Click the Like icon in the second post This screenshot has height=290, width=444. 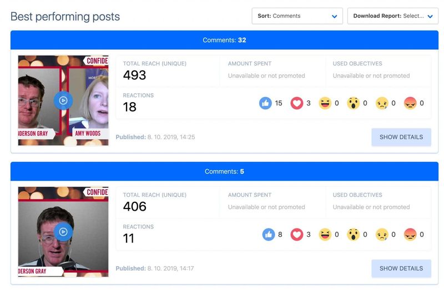tap(269, 235)
